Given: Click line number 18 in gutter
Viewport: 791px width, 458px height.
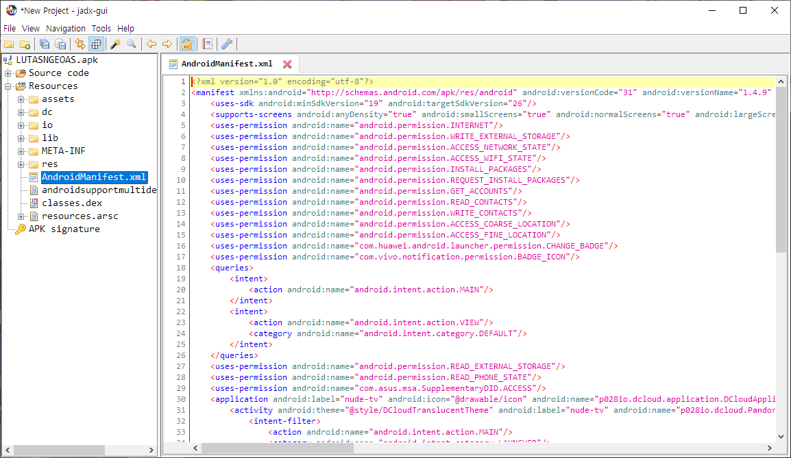Looking at the screenshot, I should tap(180, 268).
